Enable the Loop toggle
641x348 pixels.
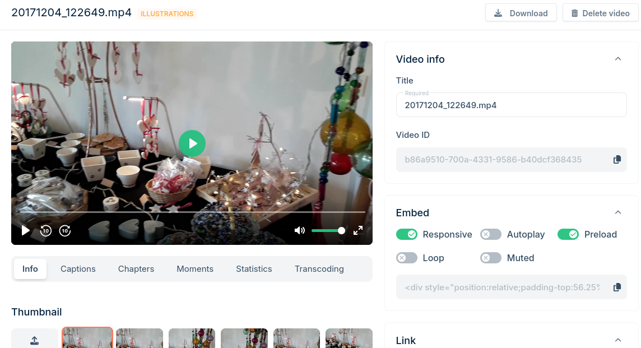407,258
